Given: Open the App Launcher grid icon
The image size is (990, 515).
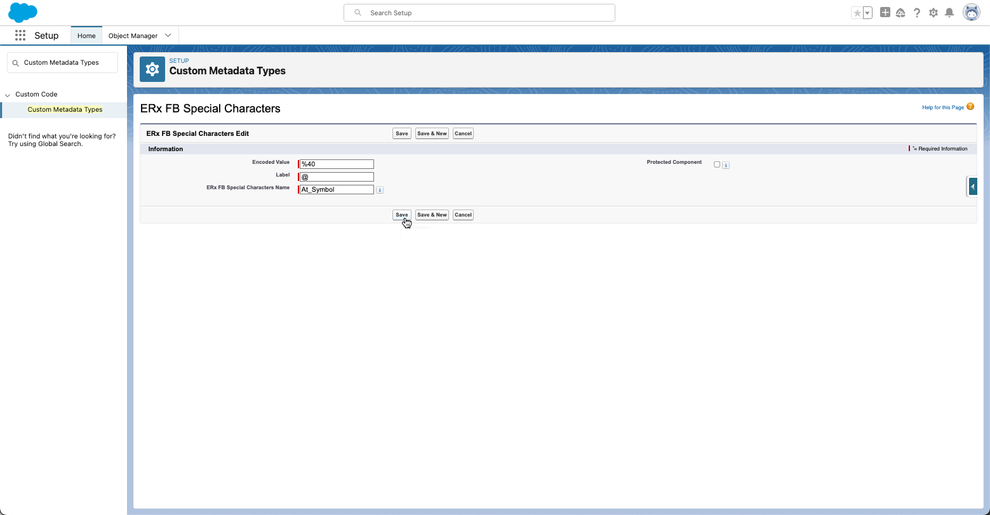Looking at the screenshot, I should point(20,36).
